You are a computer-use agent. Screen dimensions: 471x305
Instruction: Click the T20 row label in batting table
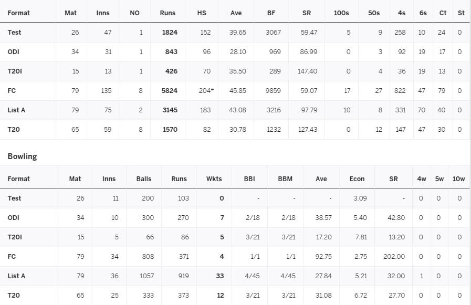click(14, 129)
